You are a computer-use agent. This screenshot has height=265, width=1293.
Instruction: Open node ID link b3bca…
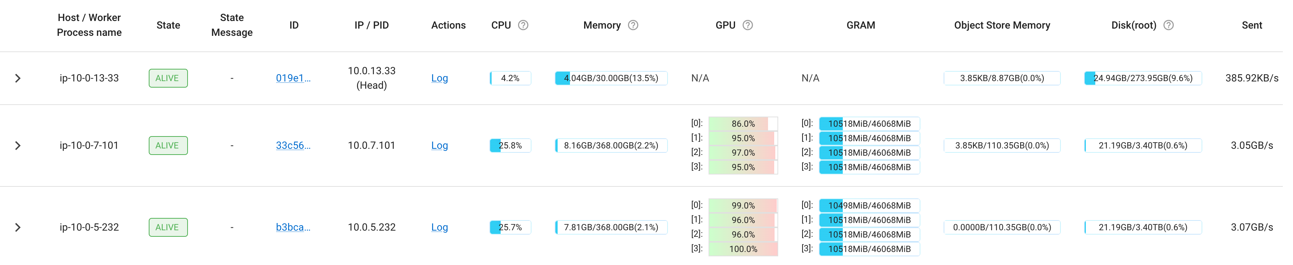(x=293, y=227)
